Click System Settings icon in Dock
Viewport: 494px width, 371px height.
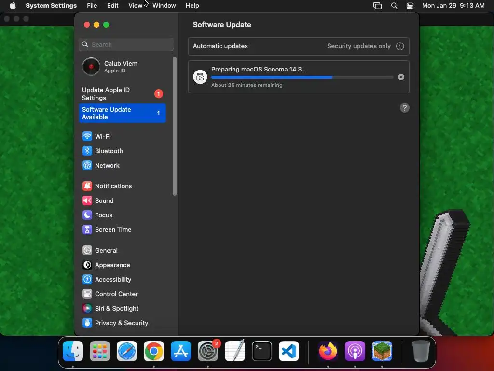coord(208,351)
